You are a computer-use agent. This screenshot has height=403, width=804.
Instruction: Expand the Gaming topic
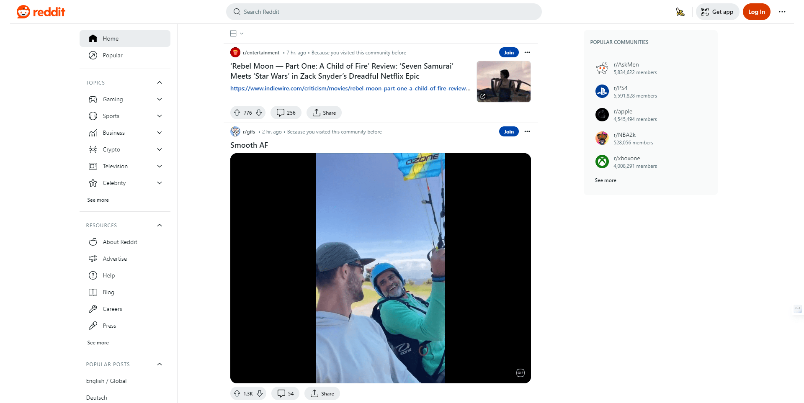(160, 99)
